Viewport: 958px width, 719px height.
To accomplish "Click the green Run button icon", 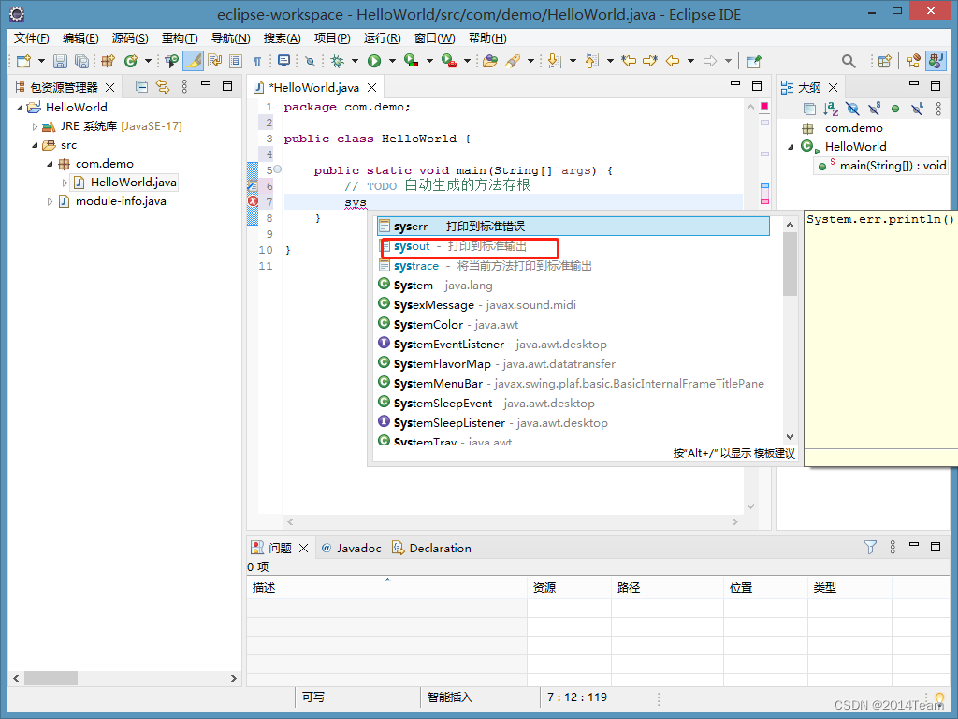I will tap(374, 61).
